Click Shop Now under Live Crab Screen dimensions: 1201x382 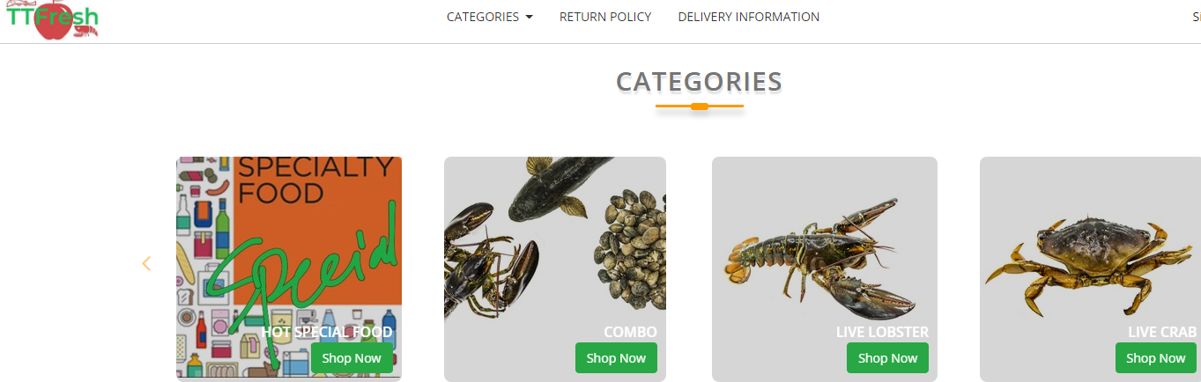1156,358
